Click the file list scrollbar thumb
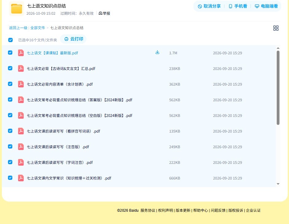 (x=278, y=88)
